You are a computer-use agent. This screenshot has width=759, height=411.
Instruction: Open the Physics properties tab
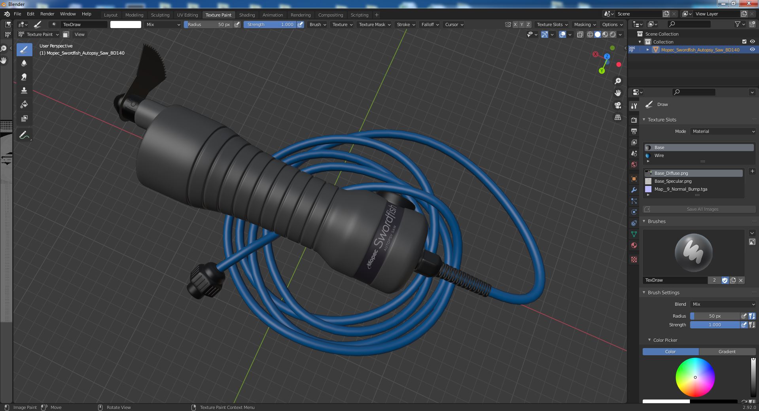click(x=634, y=212)
